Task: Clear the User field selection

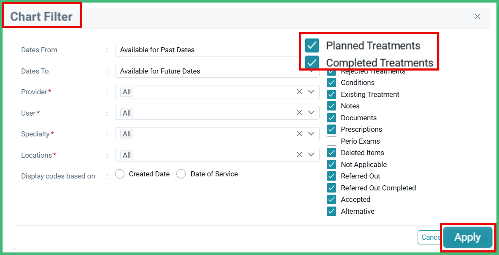Action: [x=299, y=113]
